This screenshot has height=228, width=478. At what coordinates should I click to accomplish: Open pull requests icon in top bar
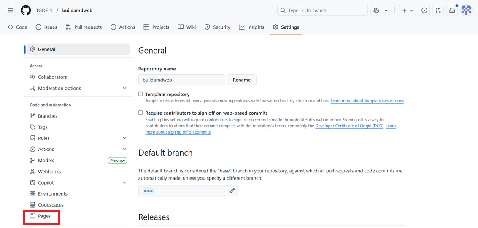tap(438, 11)
